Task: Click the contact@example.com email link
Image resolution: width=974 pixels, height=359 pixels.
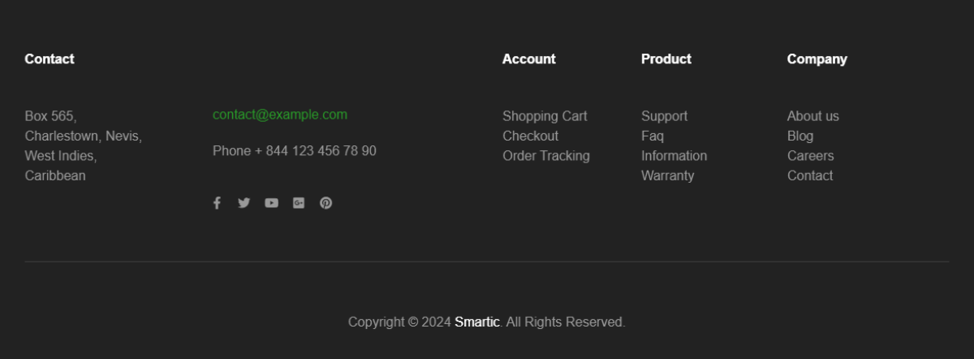Action: click(x=279, y=115)
